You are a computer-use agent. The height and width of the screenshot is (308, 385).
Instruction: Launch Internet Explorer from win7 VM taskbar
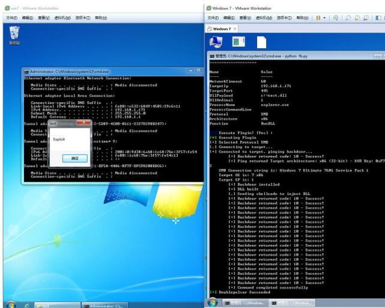click(x=27, y=306)
